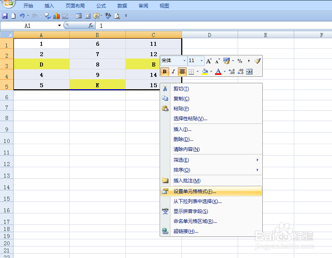This screenshot has width=332, height=258.
Task: Click the Increase Decimal icon
Action: pos(232,71)
